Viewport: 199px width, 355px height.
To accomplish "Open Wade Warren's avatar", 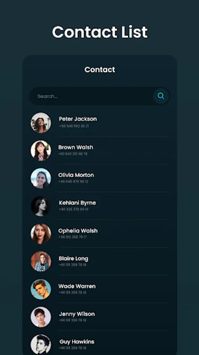I will pyautogui.click(x=41, y=290).
